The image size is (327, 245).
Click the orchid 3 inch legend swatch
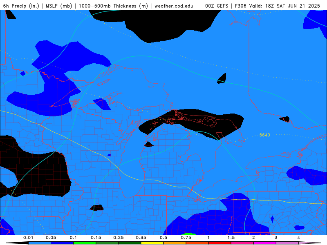click(x=287, y=243)
